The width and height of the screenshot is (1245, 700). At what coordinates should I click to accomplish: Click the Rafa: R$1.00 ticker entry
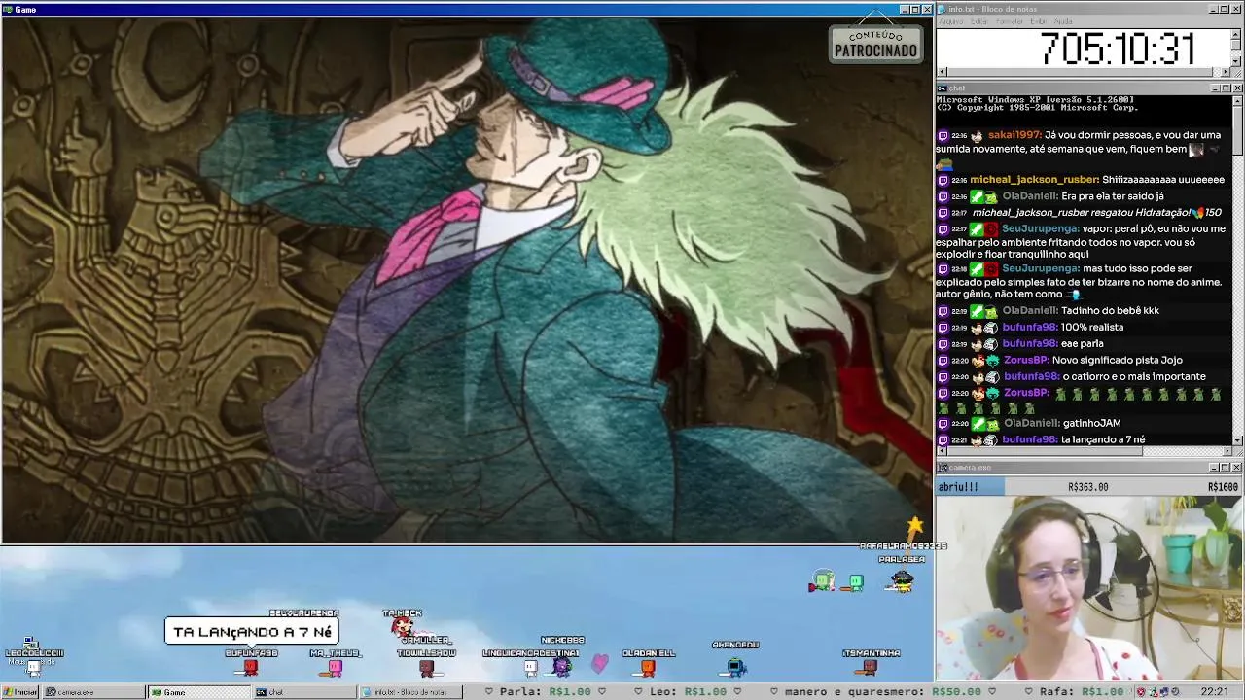click(x=1083, y=692)
